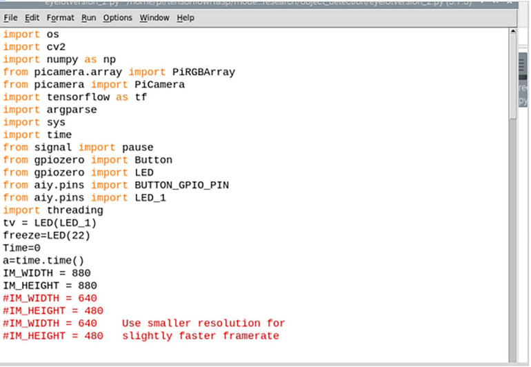Open the Edit menu
Image resolution: width=531 pixels, height=367 pixels.
point(32,17)
